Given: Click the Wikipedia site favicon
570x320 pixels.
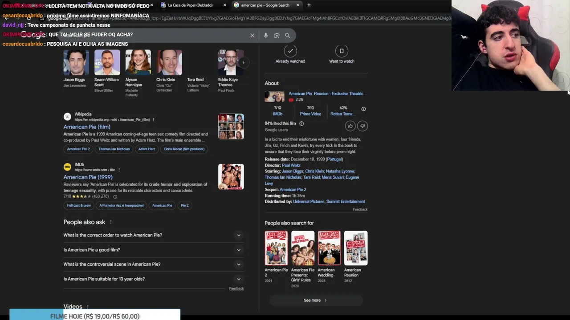Looking at the screenshot, I should click(67, 117).
